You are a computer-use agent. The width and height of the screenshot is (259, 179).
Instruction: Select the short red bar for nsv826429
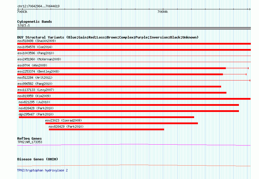point(107,129)
